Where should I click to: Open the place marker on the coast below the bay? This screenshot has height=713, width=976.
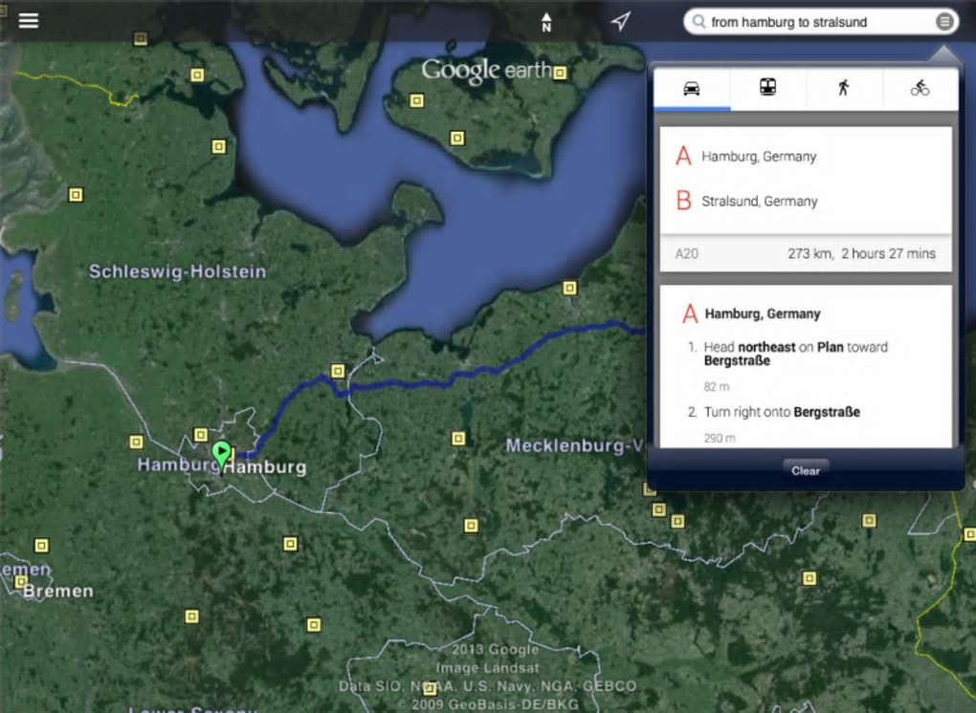click(569, 288)
